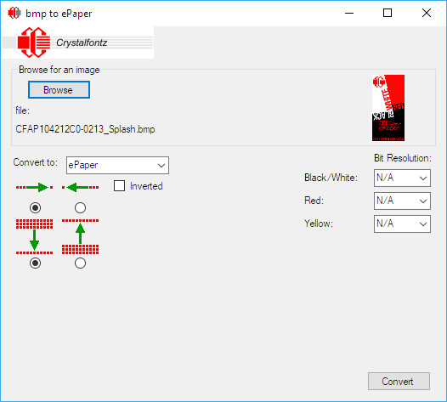Screen dimensions: 447x402
Task: Click the Crystalfontz logo banner
Action: [x=77, y=42]
